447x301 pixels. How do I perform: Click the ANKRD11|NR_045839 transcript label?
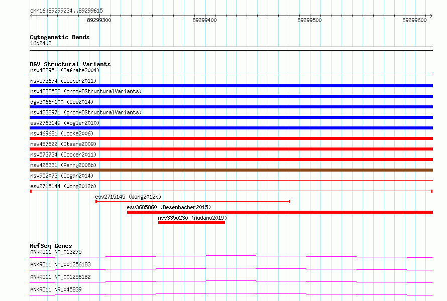(x=56, y=289)
